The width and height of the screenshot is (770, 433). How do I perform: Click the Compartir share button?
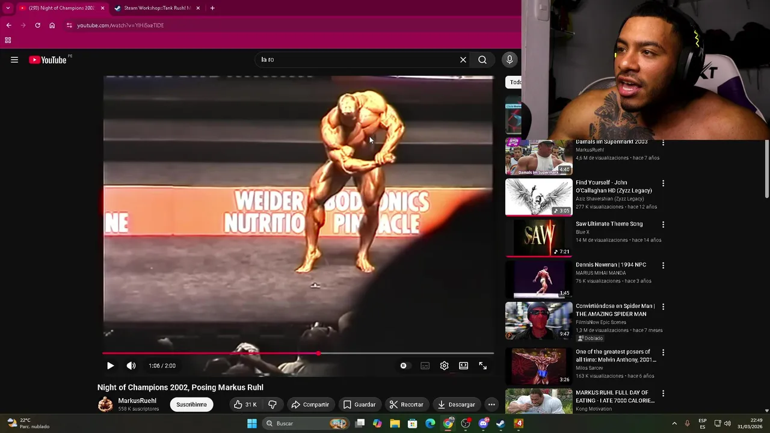click(x=310, y=404)
